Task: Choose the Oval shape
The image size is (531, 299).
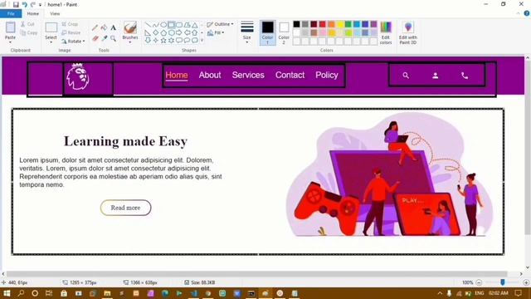Action: click(x=163, y=25)
